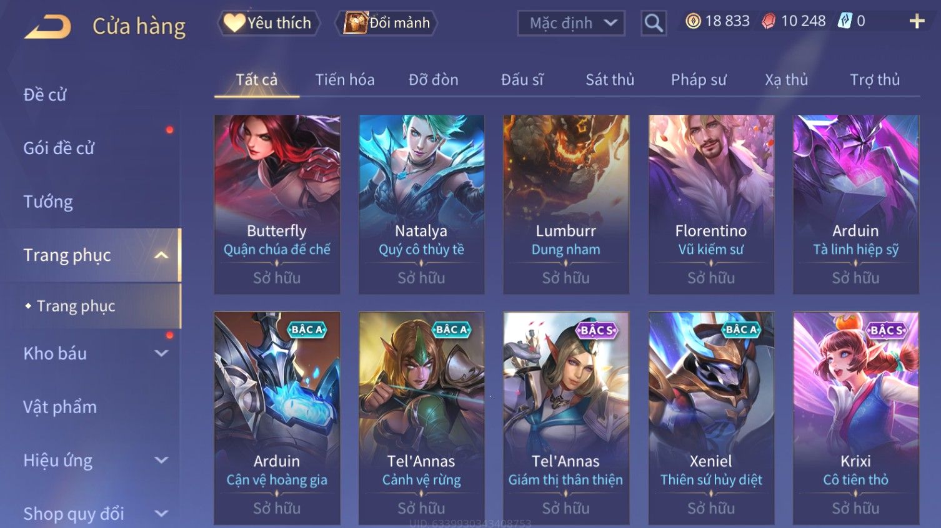Tap the plus icon to add currency
Viewport: 941px width, 528px height.
click(917, 21)
